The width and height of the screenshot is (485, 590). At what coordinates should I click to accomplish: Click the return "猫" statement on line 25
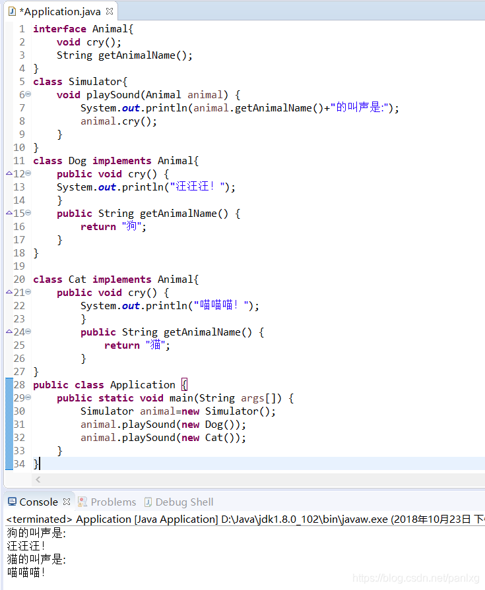137,345
